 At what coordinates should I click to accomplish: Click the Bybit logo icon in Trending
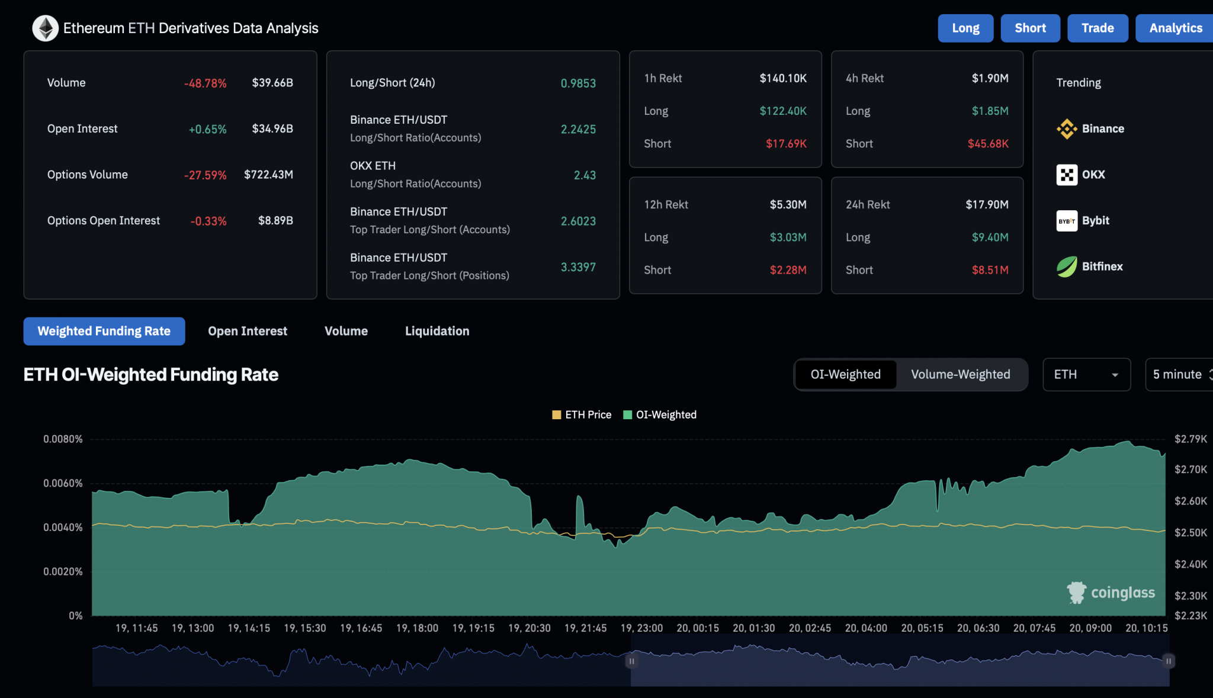click(1067, 221)
